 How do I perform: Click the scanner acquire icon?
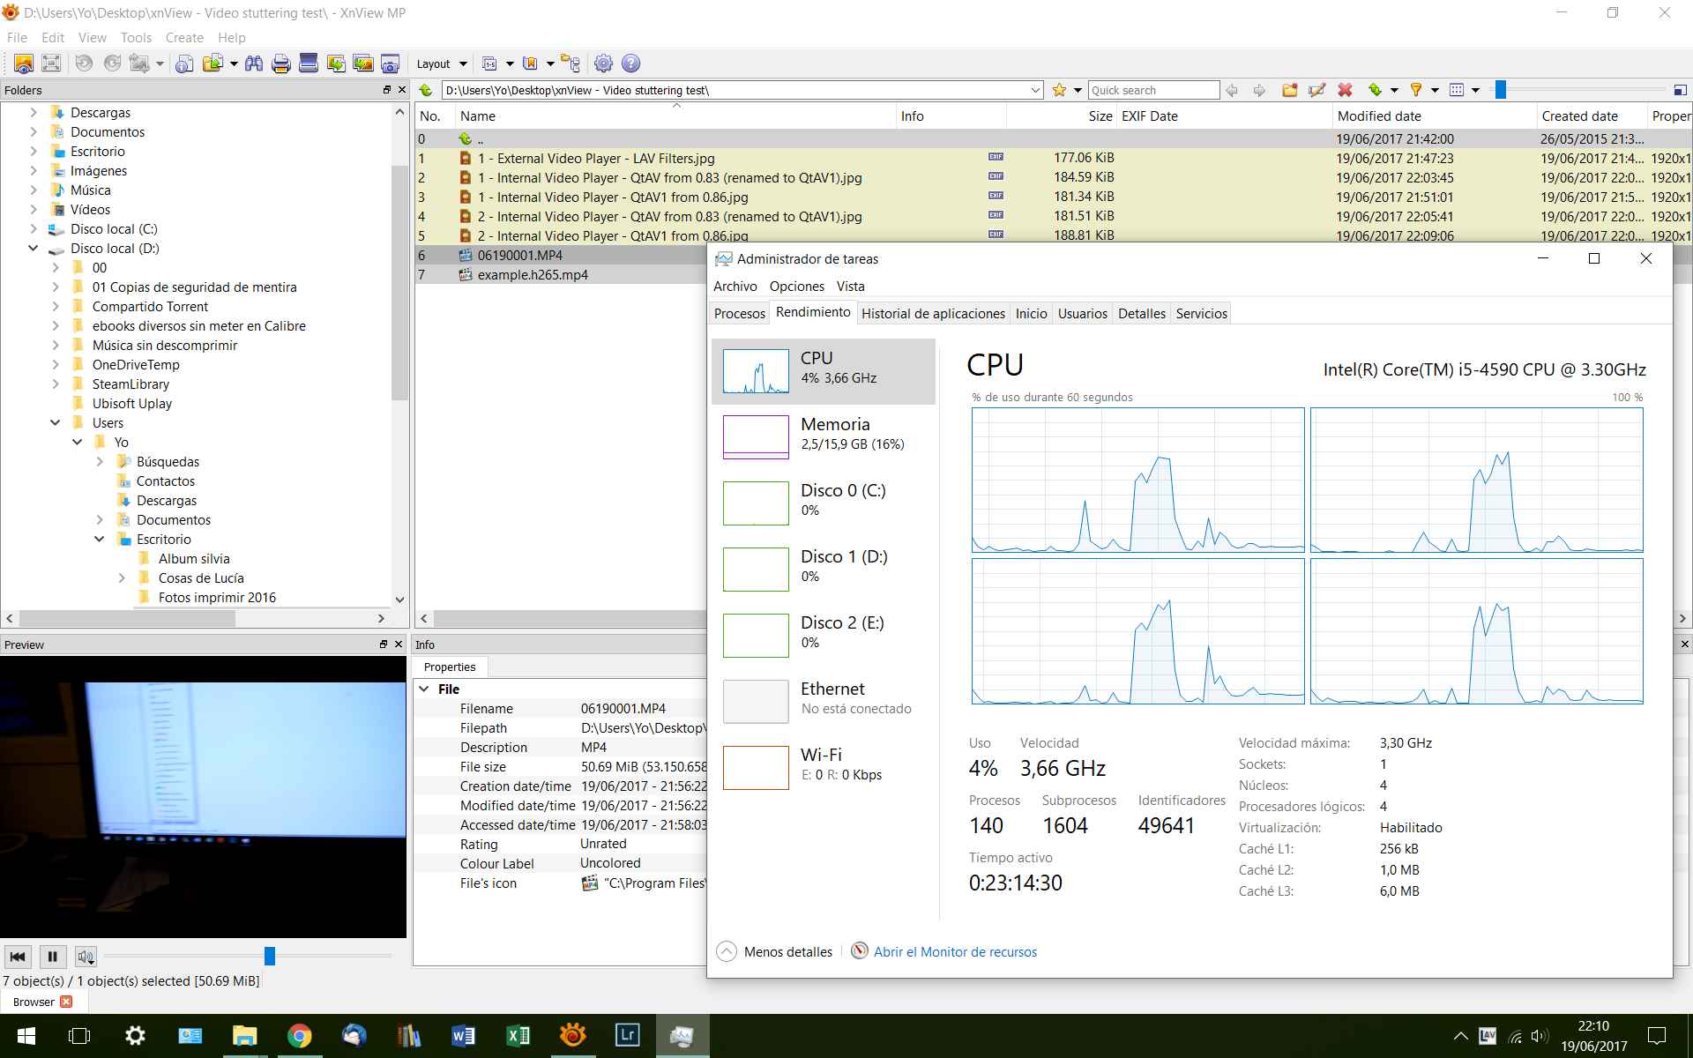click(x=308, y=63)
